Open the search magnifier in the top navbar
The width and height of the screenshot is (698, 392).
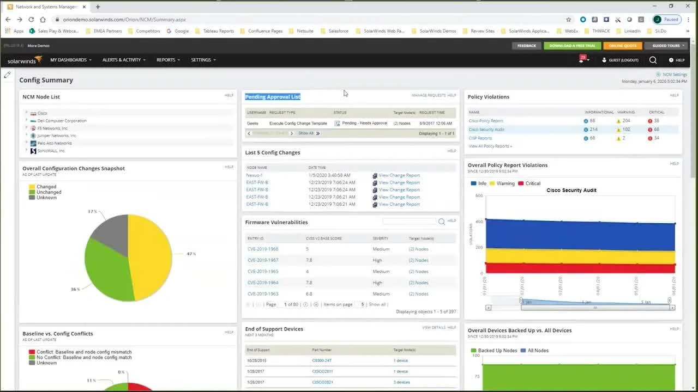click(653, 60)
